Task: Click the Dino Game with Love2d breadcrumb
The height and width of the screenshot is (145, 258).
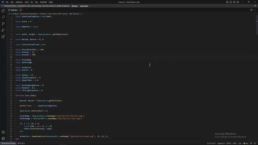Action: click(x=58, y=14)
